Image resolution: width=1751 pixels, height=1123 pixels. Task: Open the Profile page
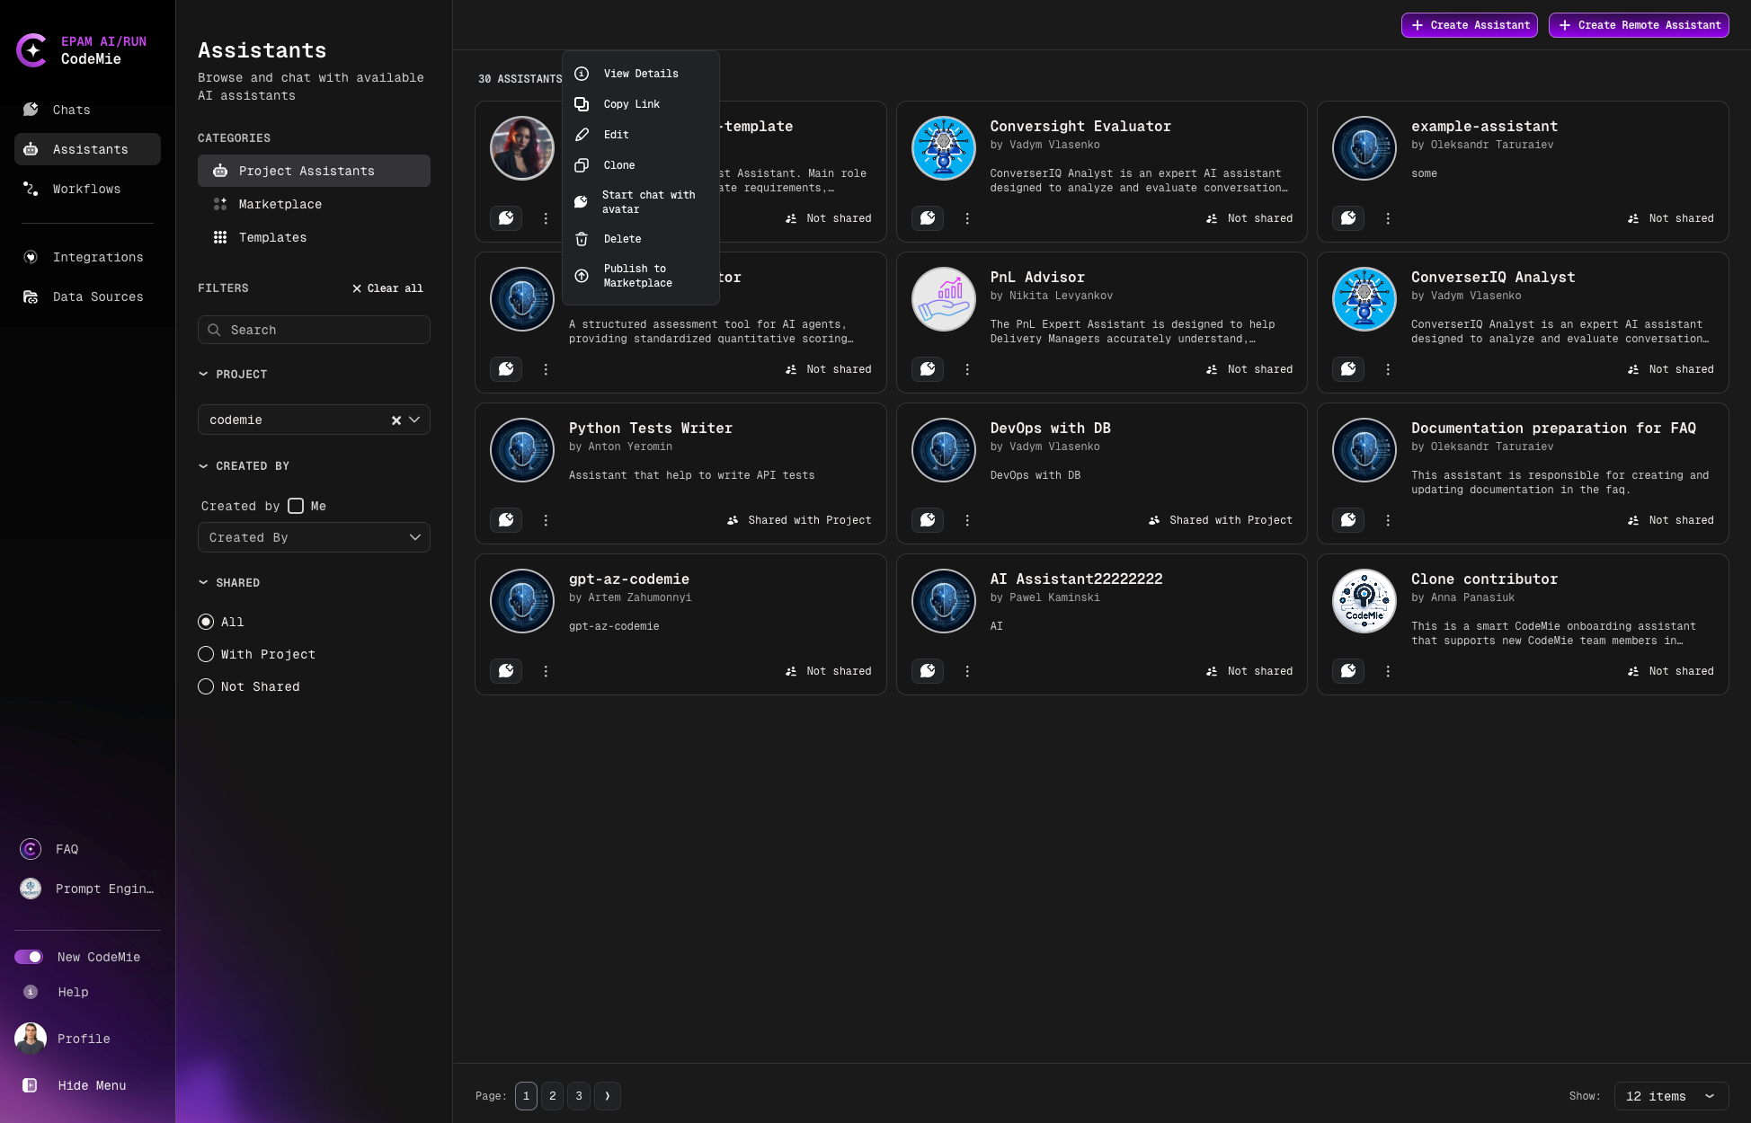tap(83, 1039)
